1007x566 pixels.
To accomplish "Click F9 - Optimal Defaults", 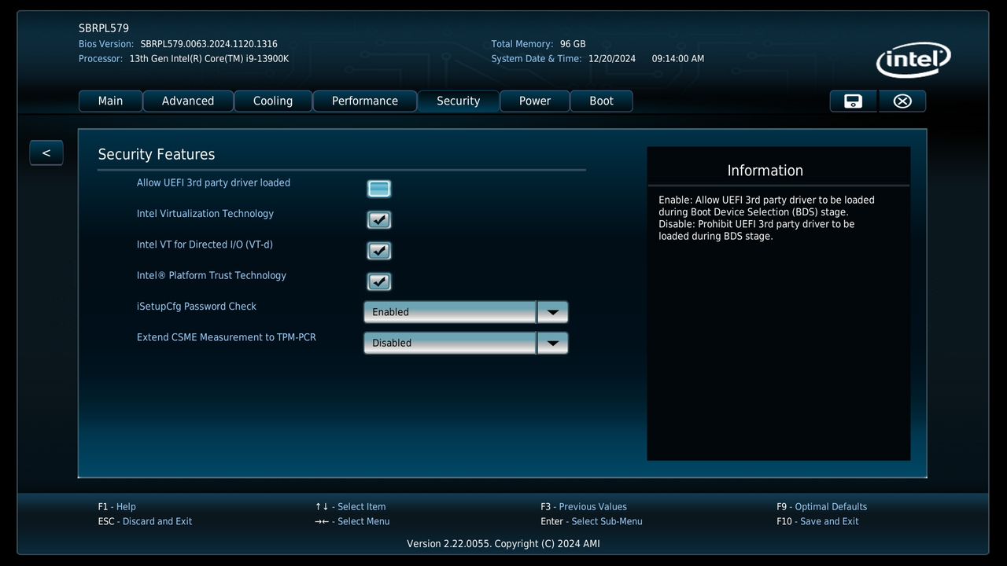I will (x=821, y=507).
